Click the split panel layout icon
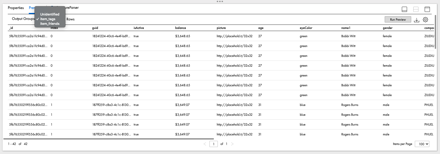The height and width of the screenshot is (154, 440). point(416,9)
